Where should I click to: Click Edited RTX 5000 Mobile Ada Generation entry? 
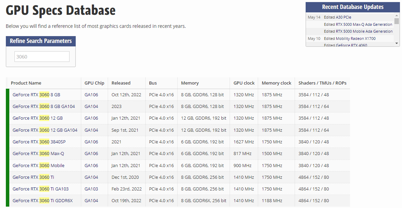[x=358, y=31]
